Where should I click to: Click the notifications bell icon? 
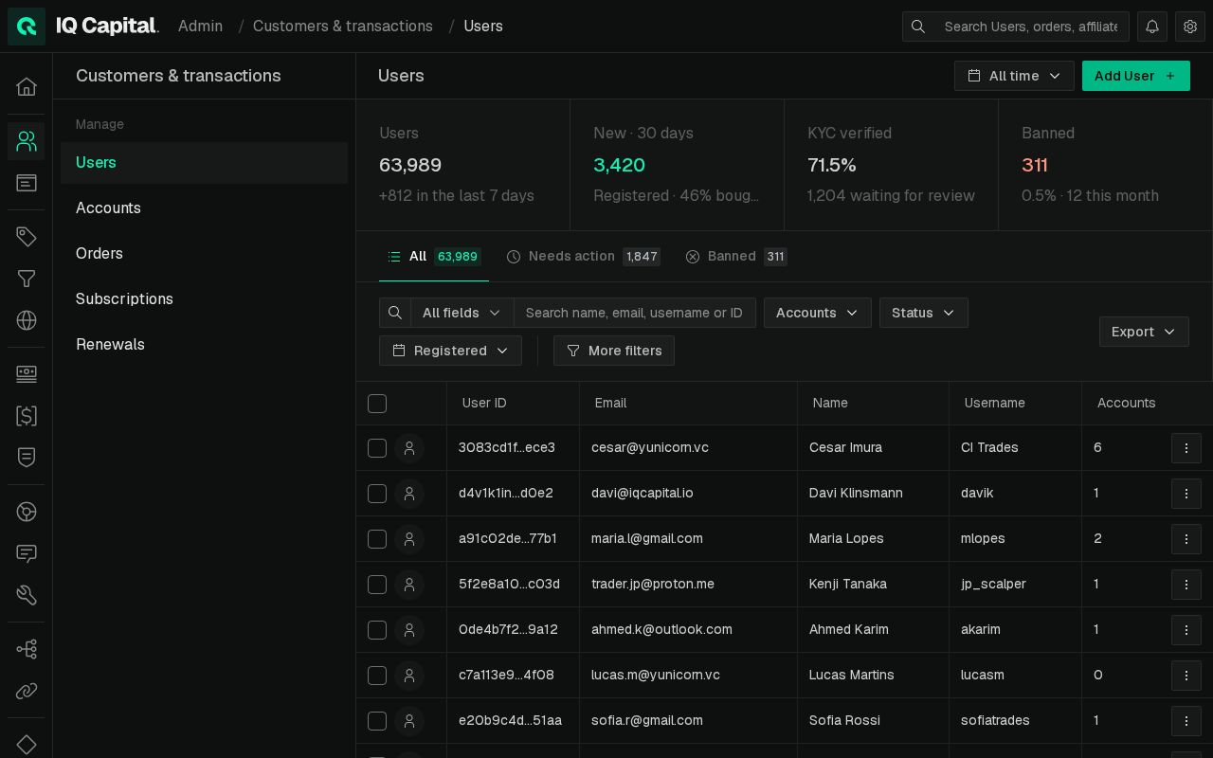(1152, 27)
